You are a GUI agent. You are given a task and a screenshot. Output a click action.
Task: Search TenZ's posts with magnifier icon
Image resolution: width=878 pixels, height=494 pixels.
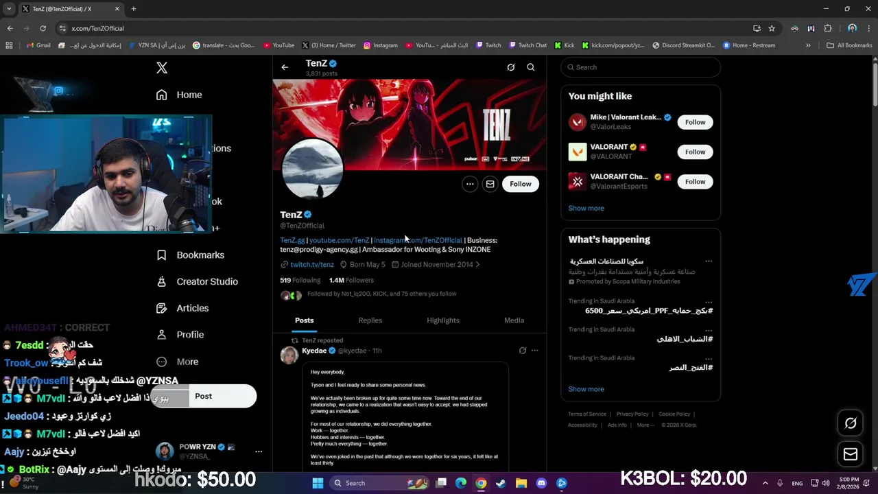(x=531, y=67)
